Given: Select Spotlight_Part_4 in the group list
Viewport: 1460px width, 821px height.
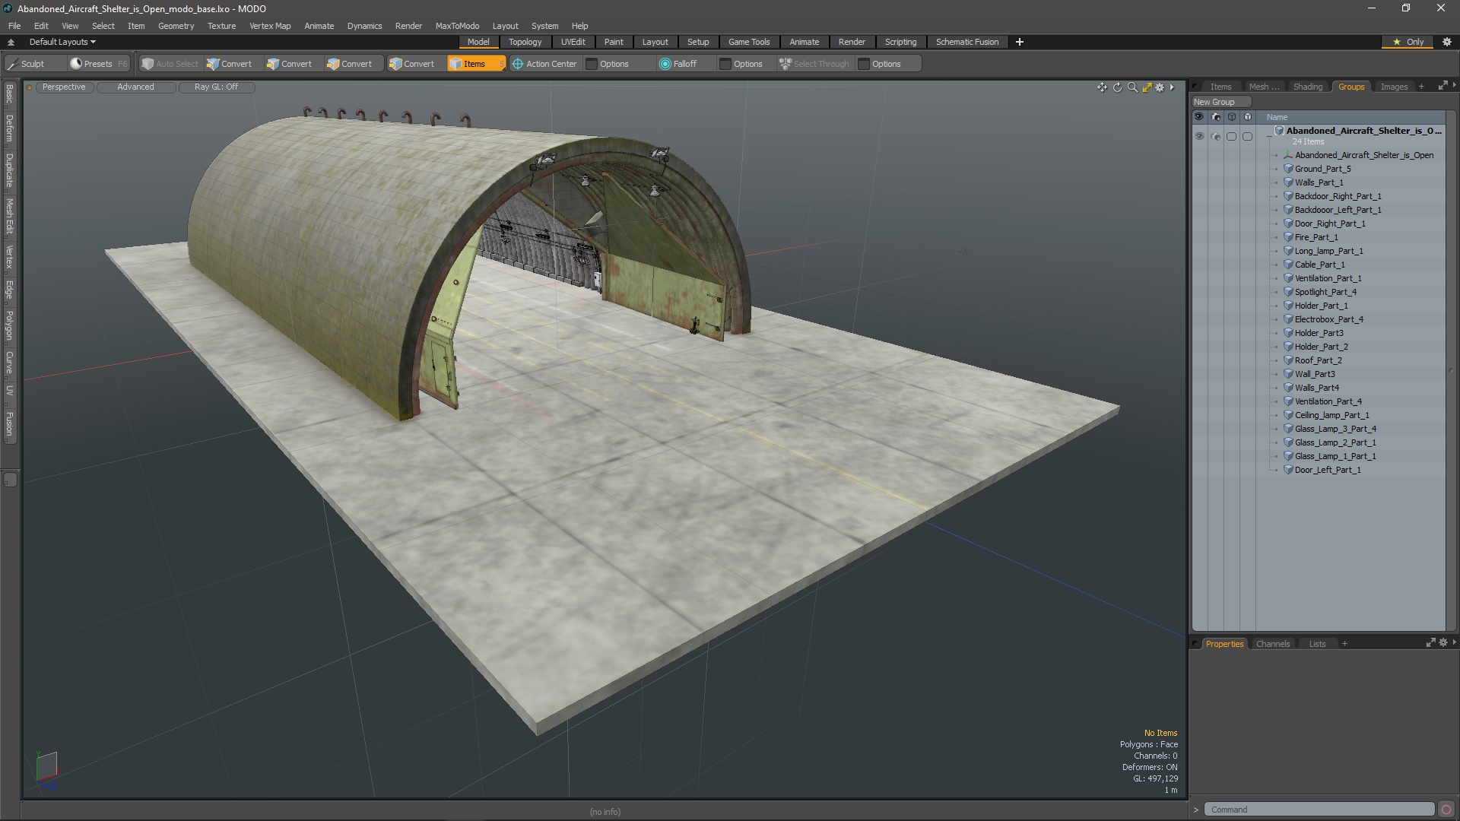Looking at the screenshot, I should coord(1325,292).
